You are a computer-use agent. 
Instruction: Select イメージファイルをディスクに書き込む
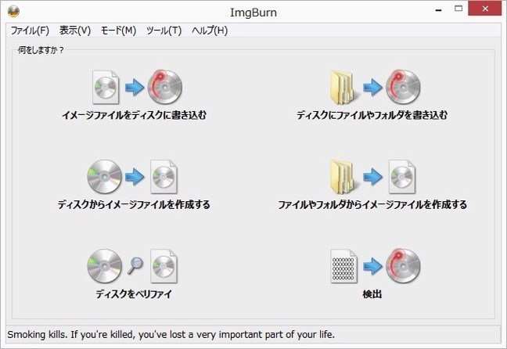click(134, 115)
